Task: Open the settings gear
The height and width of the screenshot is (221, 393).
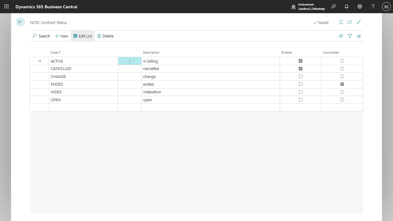Action: (x=360, y=6)
